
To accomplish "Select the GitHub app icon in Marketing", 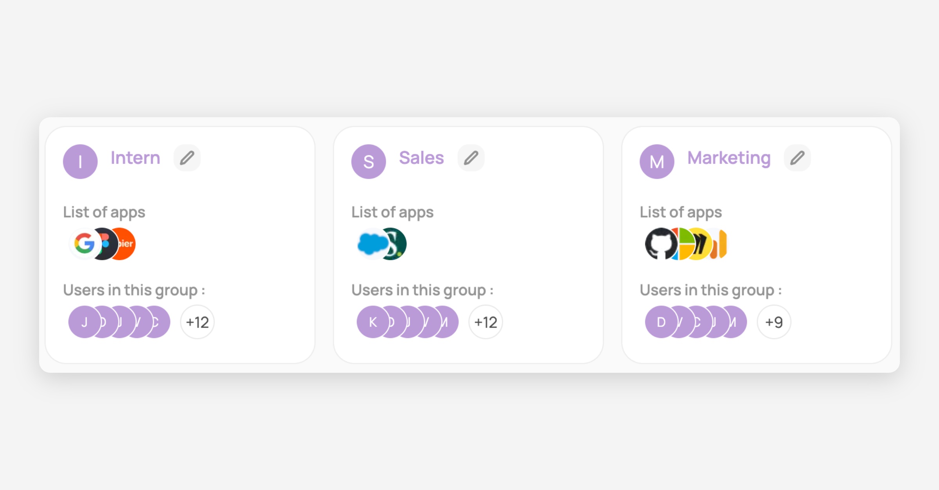I will 660,244.
